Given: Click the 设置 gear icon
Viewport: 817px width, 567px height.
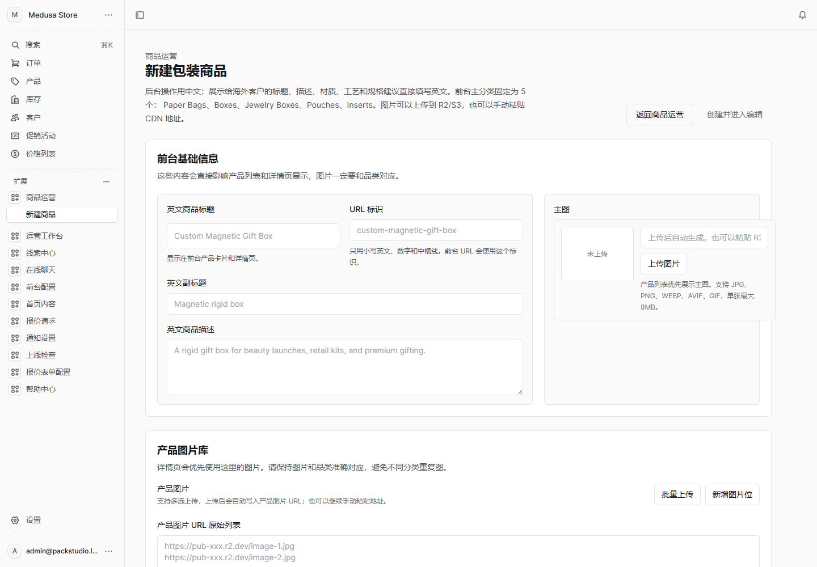Looking at the screenshot, I should click(x=15, y=520).
